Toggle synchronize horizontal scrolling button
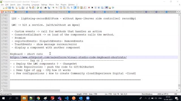181x101 pixels. tap(64, 8)
